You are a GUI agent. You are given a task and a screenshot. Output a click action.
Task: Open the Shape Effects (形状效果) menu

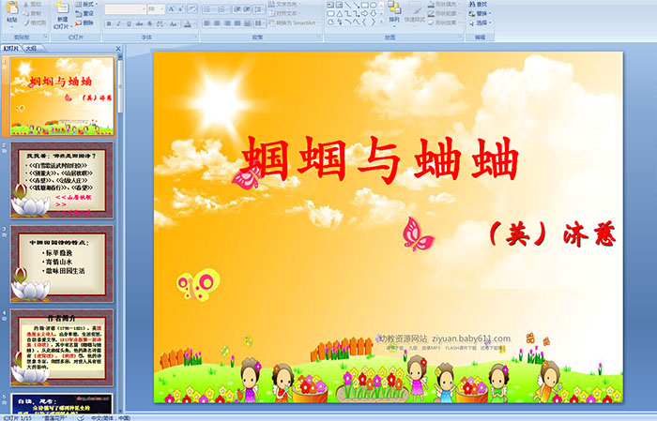click(x=444, y=23)
